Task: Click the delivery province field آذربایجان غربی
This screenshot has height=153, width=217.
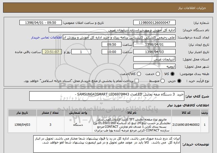Action: [154, 59]
